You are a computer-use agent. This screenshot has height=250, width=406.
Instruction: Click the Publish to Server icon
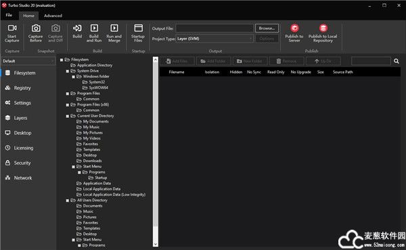coord(294,28)
